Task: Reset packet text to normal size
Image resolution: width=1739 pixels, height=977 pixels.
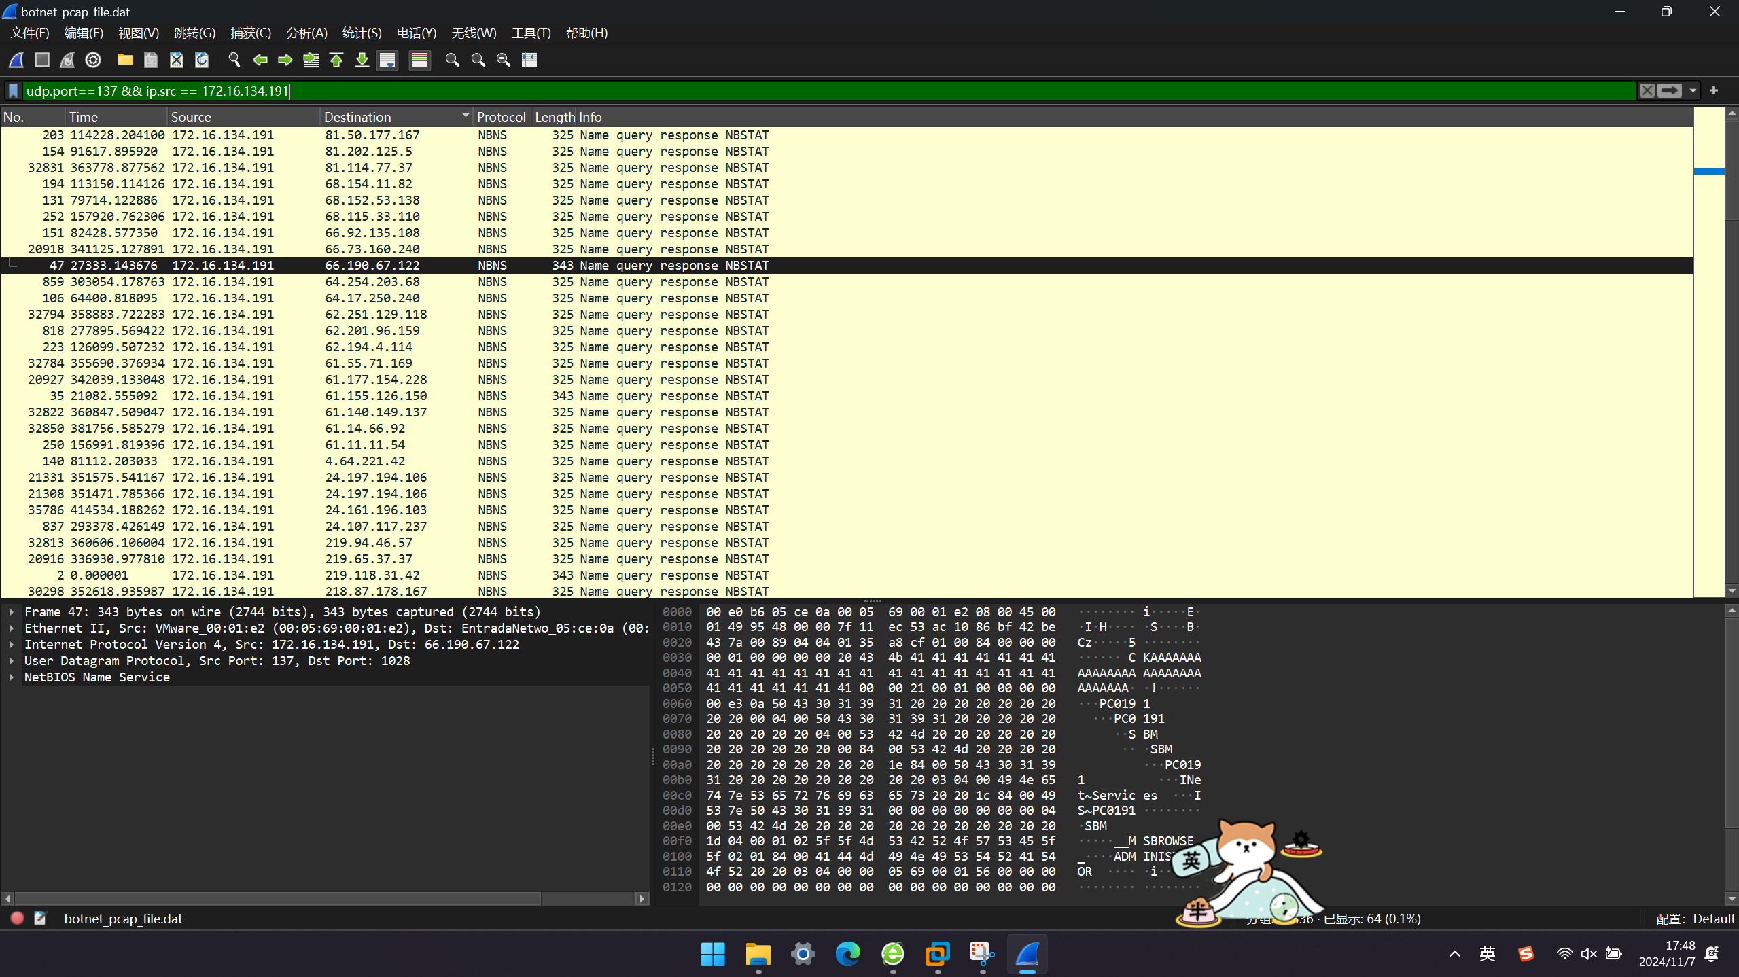Action: point(504,60)
